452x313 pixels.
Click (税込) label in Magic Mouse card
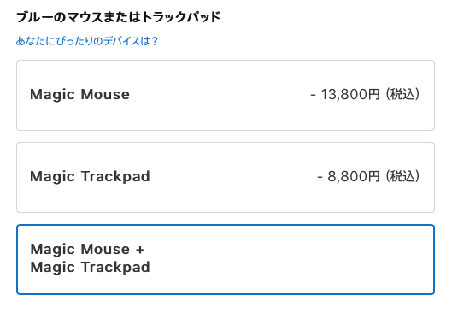tap(402, 94)
